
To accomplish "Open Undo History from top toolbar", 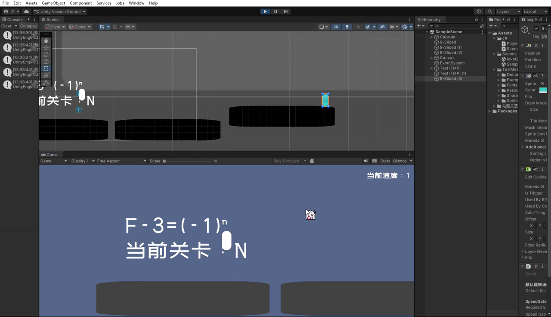I will tap(479, 12).
